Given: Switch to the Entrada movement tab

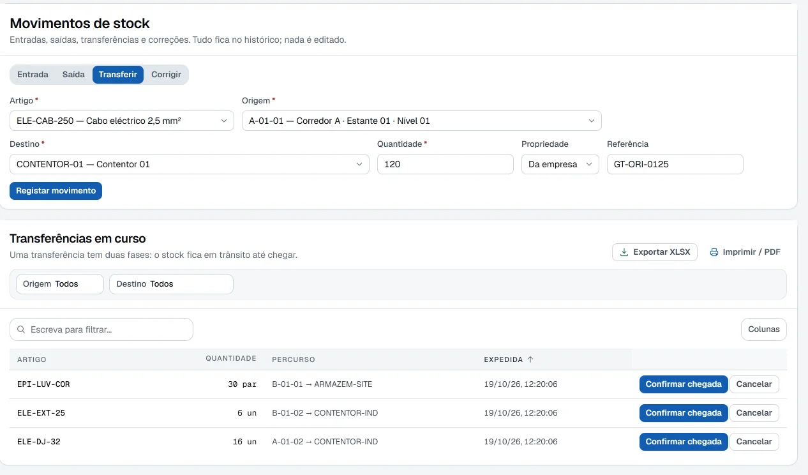Looking at the screenshot, I should pyautogui.click(x=33, y=75).
